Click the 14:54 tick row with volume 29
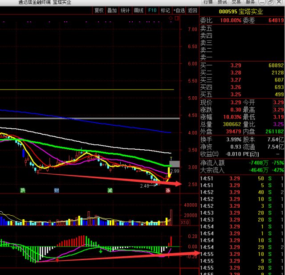This screenshot has height=275, width=285. (242, 247)
